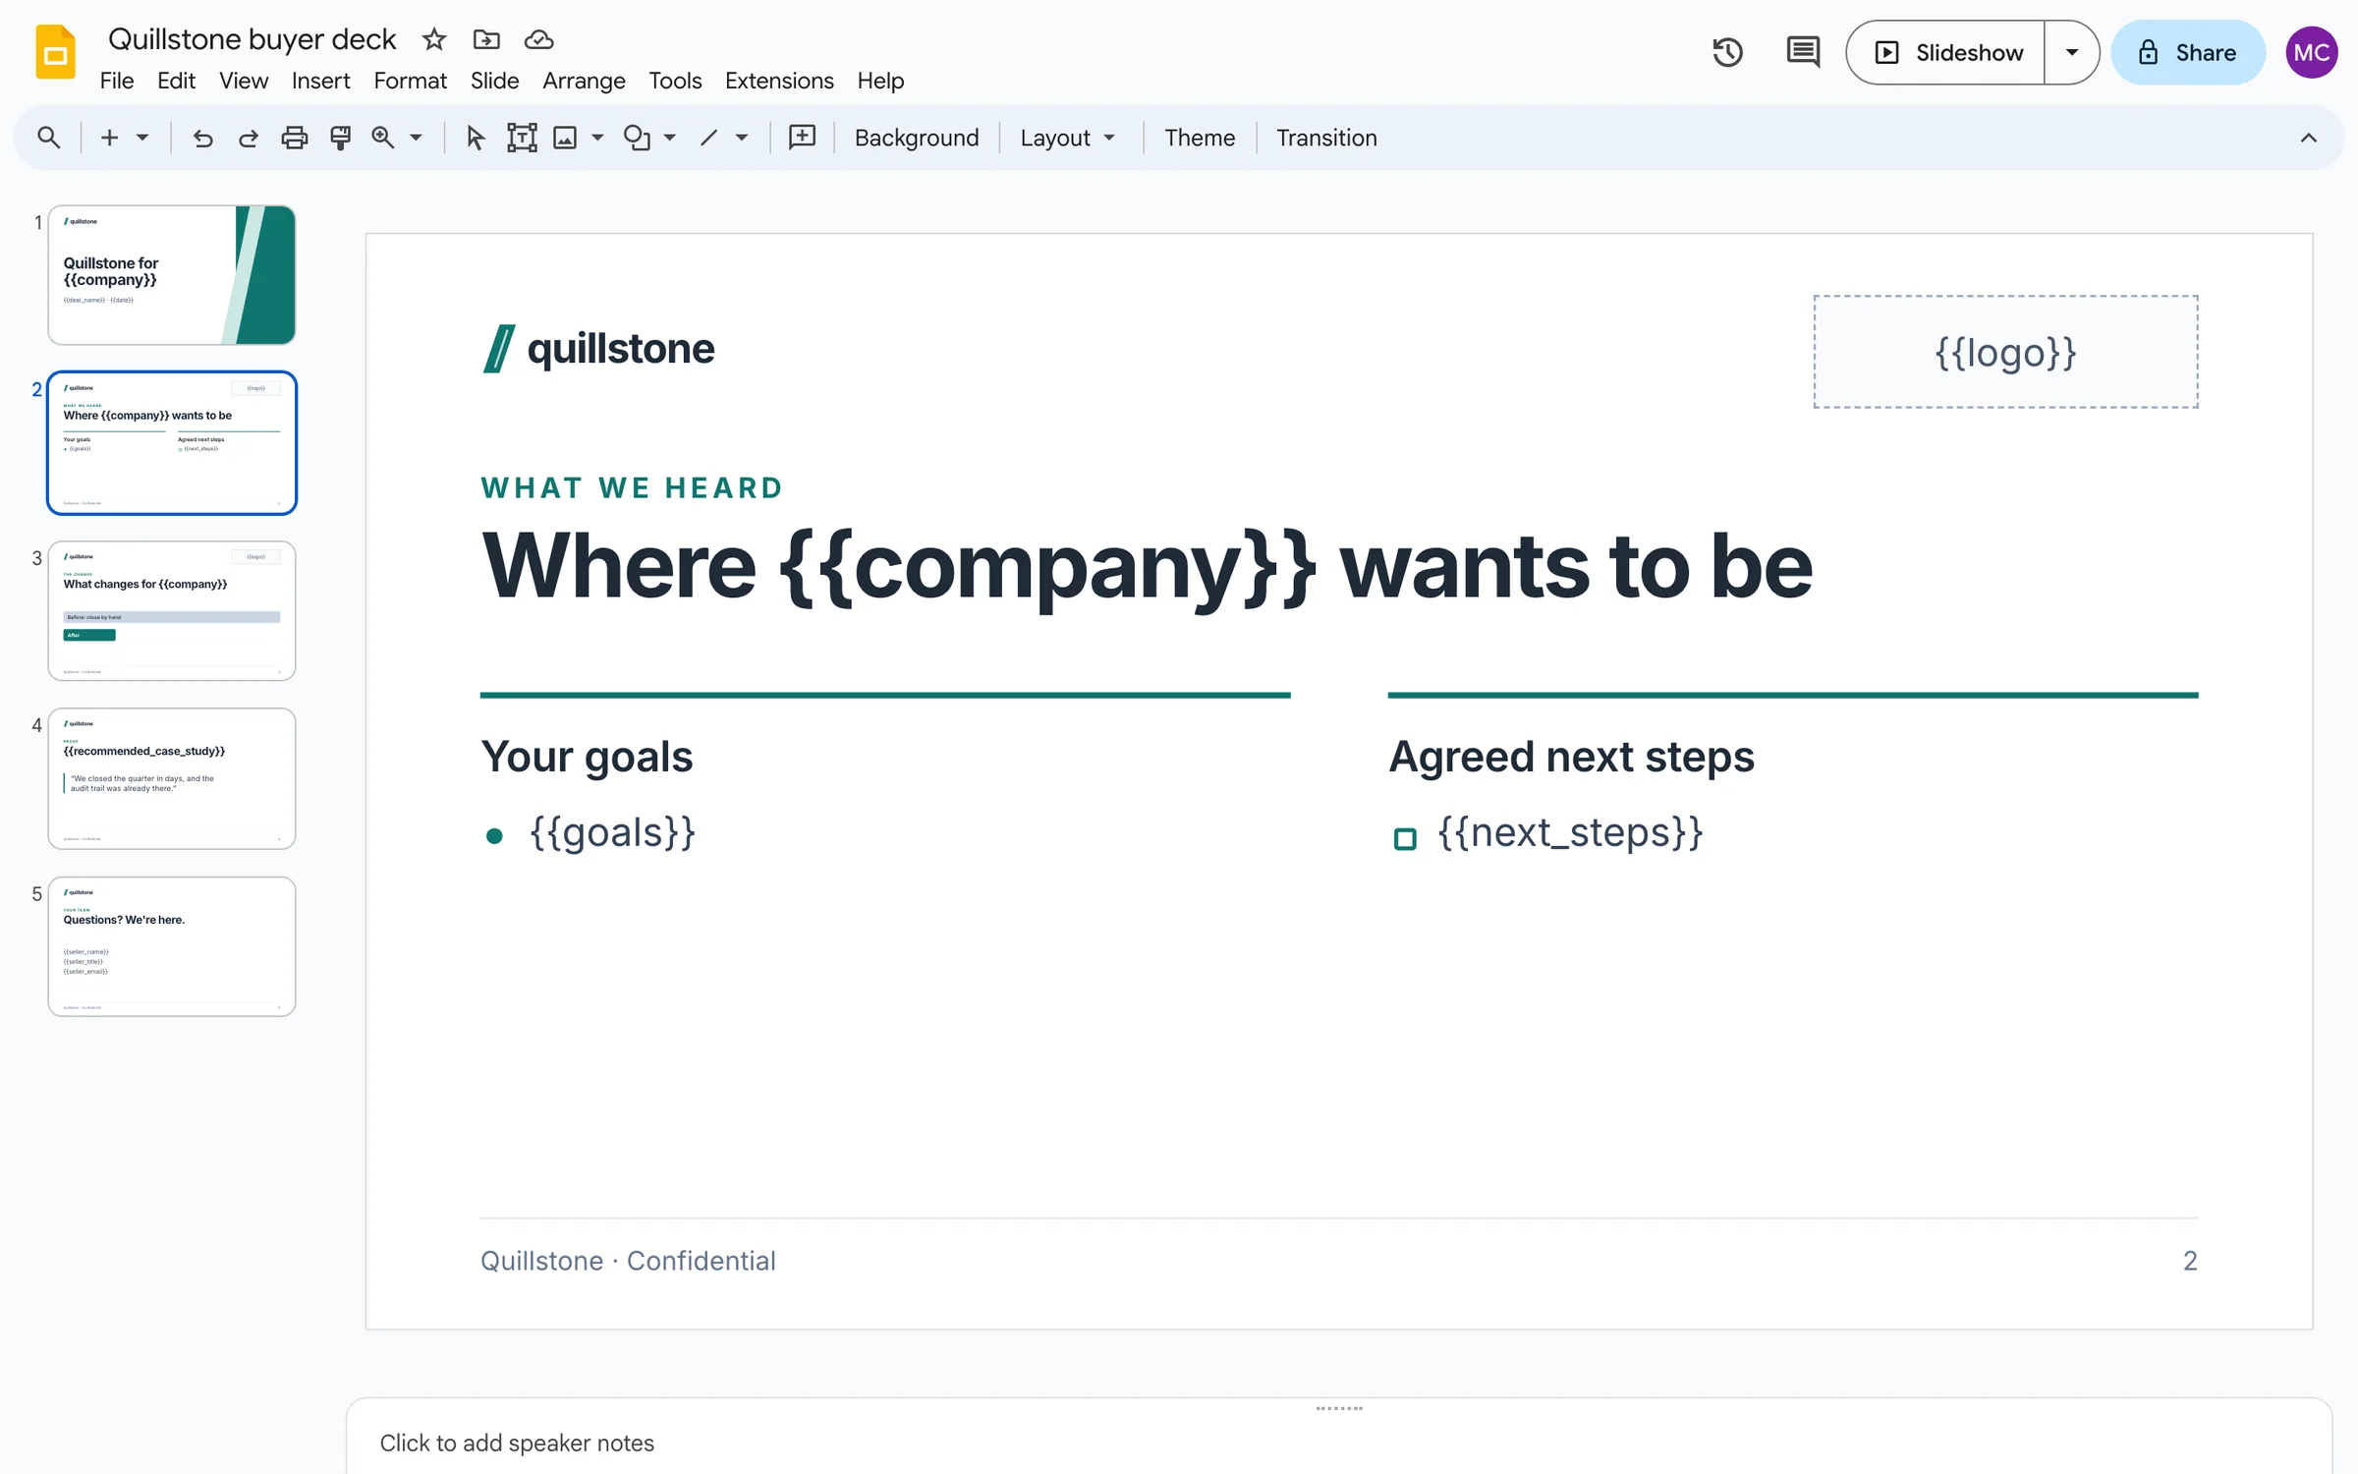Start the Slideshow

click(x=1947, y=52)
